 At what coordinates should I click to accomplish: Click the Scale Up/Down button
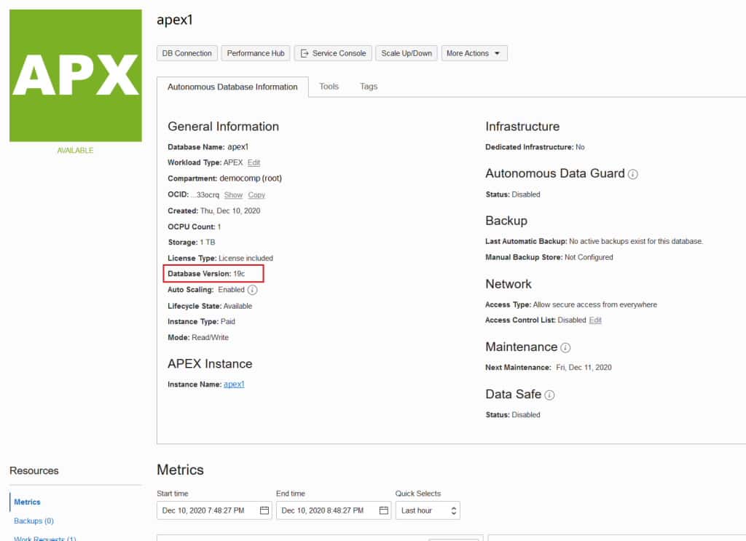pyautogui.click(x=406, y=52)
